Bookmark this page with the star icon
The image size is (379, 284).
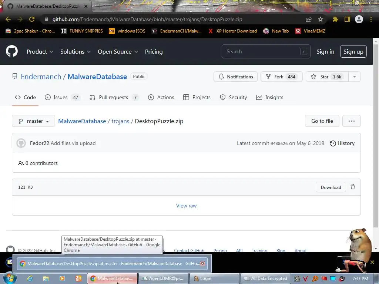320,19
